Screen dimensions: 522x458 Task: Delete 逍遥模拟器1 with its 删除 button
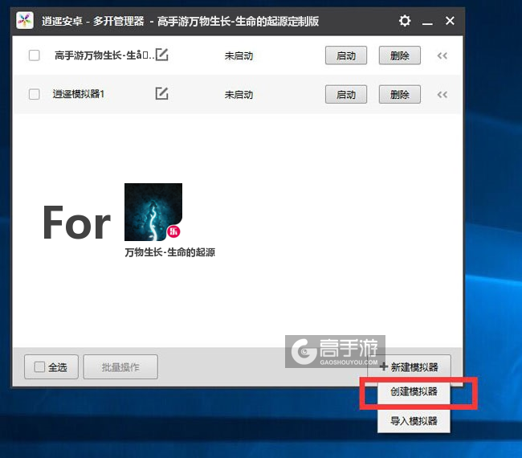tap(399, 95)
